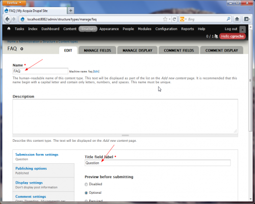Click the Home icon in admin toolbar
The height and width of the screenshot is (204, 255).
[x=9, y=29]
